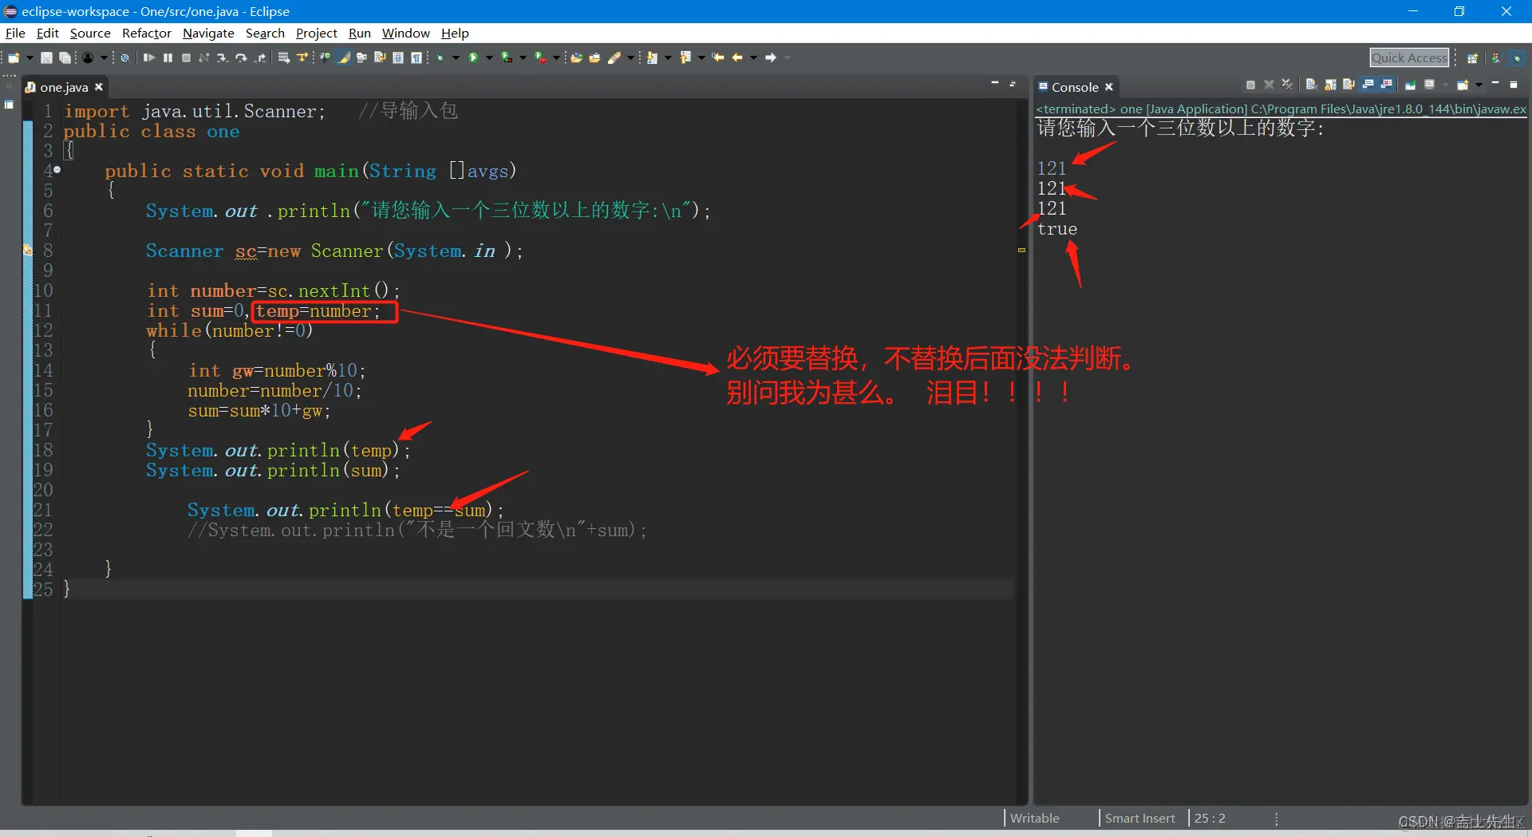Click the Open Perspective icon
Image resolution: width=1532 pixels, height=837 pixels.
click(1473, 57)
